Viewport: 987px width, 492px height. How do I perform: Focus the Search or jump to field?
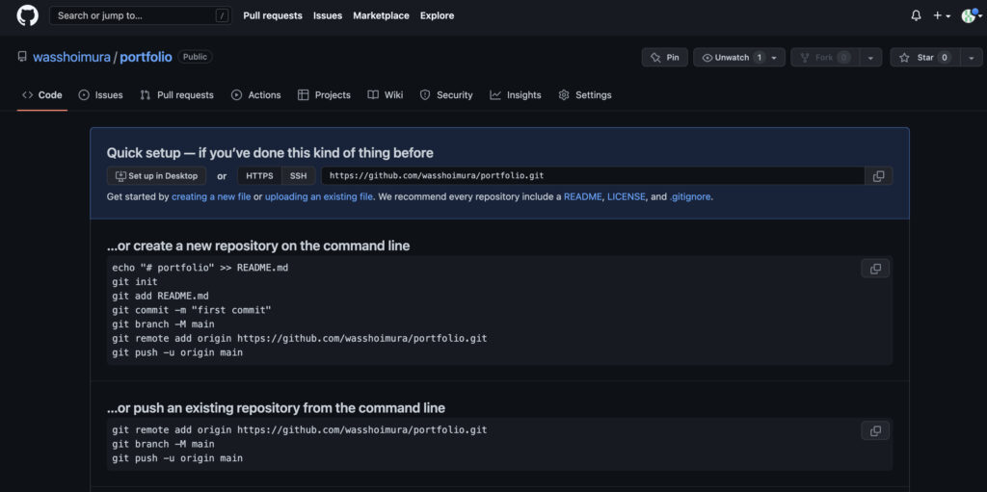pos(141,15)
